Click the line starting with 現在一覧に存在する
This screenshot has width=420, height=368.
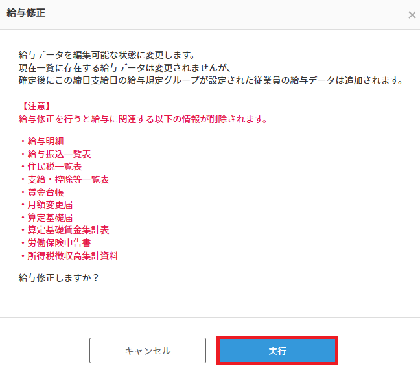125,68
